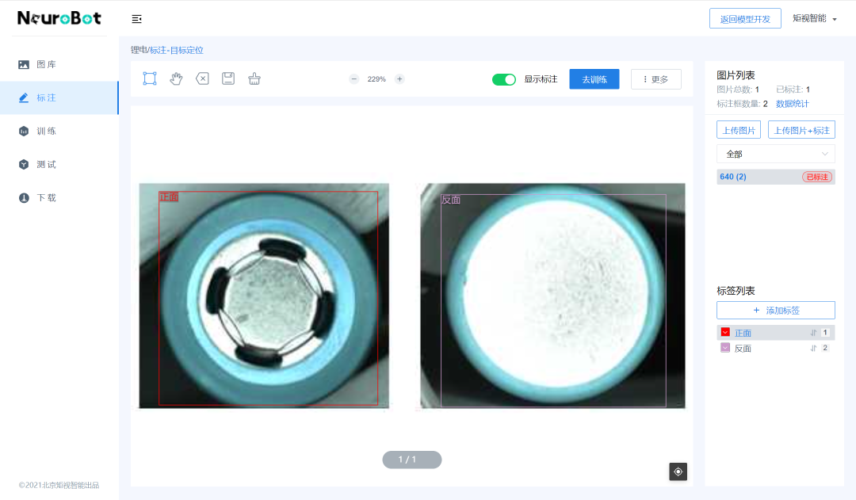
Task: Select the hand pan tool
Action: point(176,78)
